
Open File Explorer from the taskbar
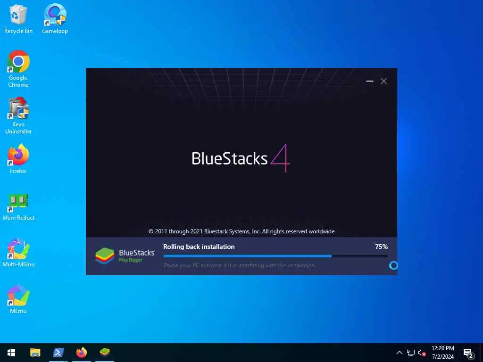tap(35, 353)
